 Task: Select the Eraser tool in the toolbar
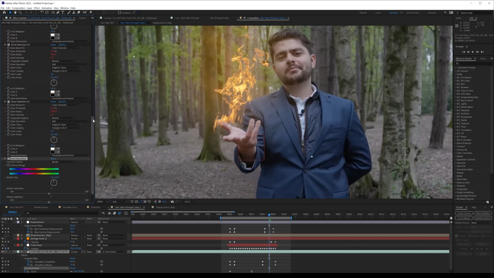click(79, 13)
